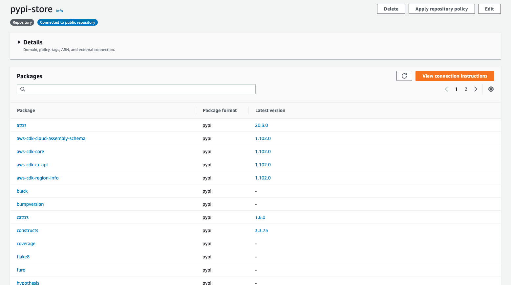
Task: Click Connected to public repository badge
Action: pyautogui.click(x=68, y=22)
